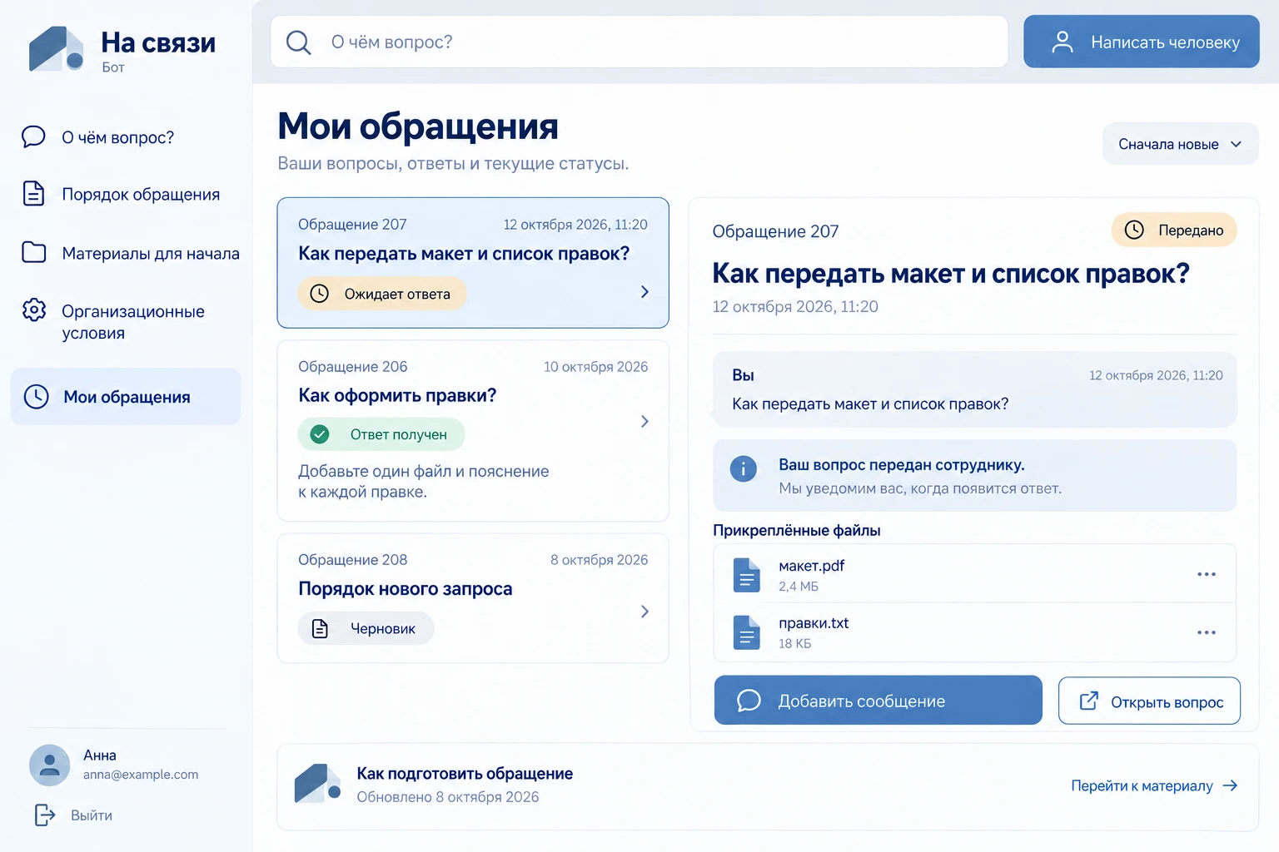Viewport: 1279px width, 852px height.
Task: Click the file icon for макет.pdf
Action: click(747, 575)
